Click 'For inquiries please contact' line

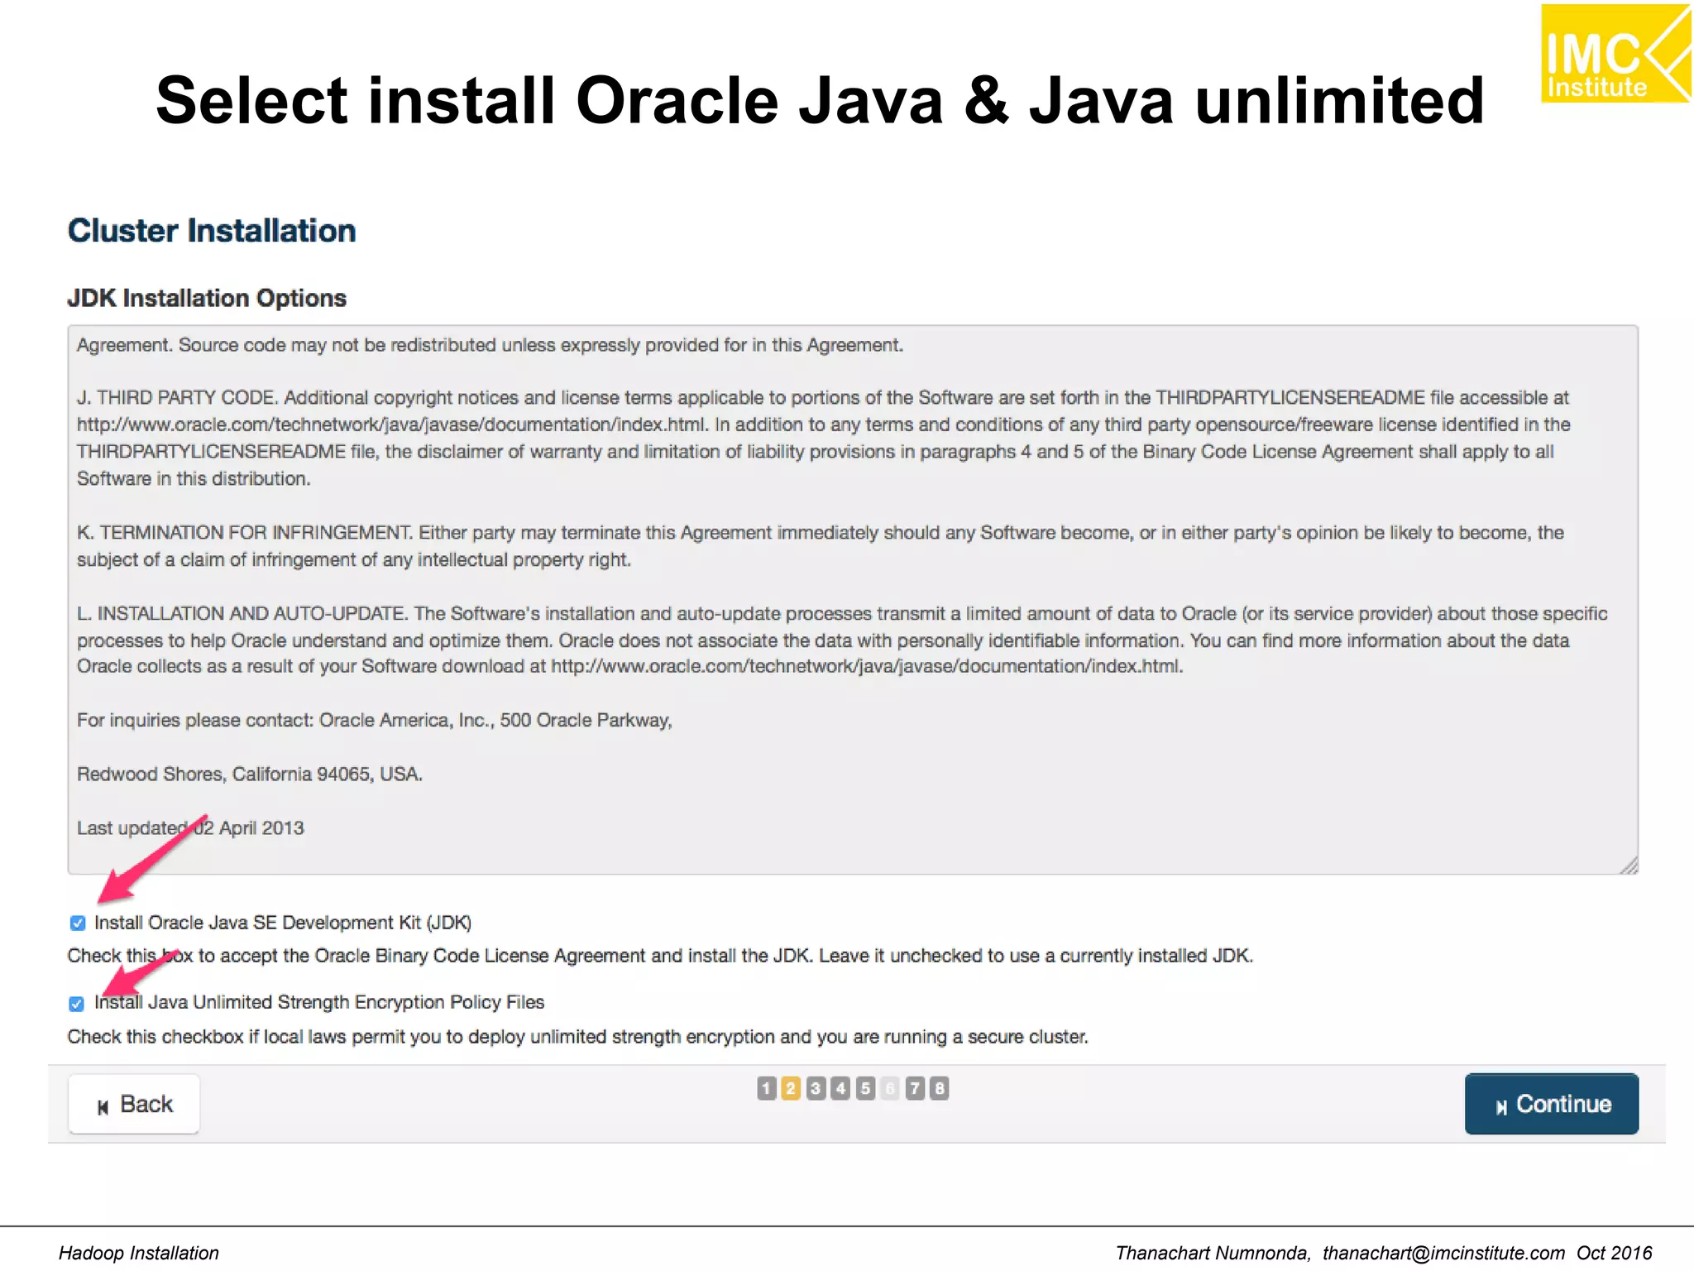375,721
